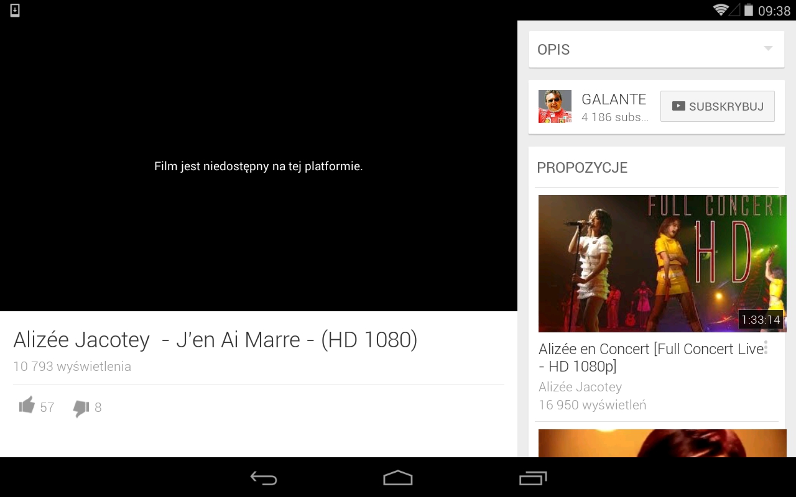Click the SUBSKRYBUJ subscribe button
The width and height of the screenshot is (796, 497).
717,106
